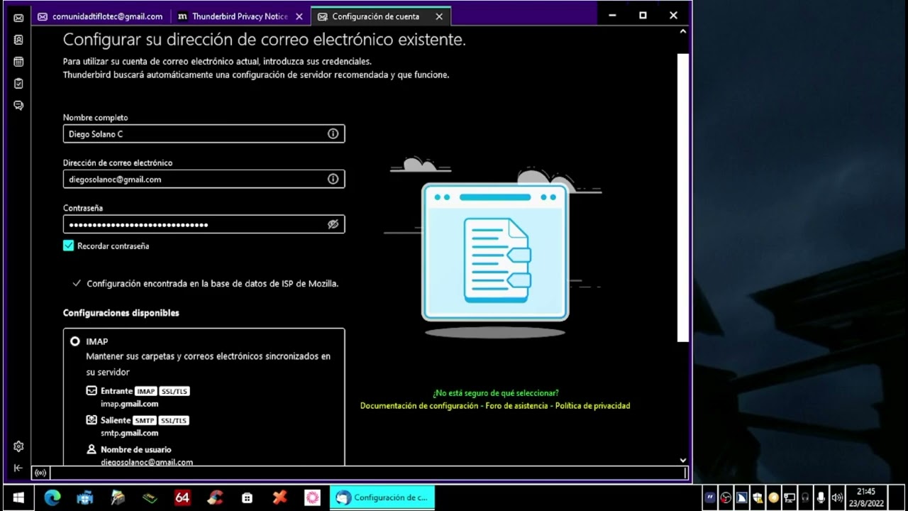Open the Foro de asistencia link
The width and height of the screenshot is (908, 511).
(516, 406)
